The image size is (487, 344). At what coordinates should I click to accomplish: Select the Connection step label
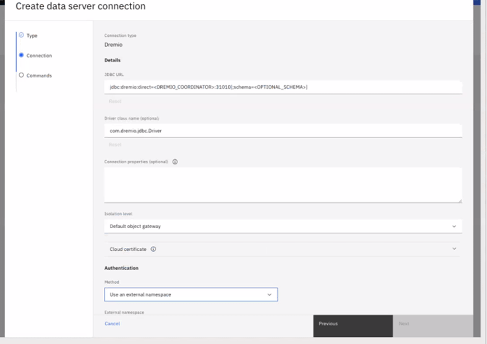[x=39, y=56]
